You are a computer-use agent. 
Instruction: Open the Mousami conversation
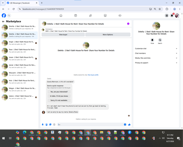19,74
